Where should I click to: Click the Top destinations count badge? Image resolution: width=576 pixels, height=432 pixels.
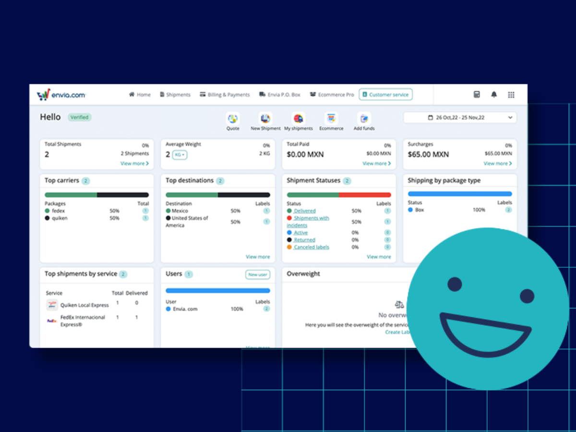click(x=220, y=181)
